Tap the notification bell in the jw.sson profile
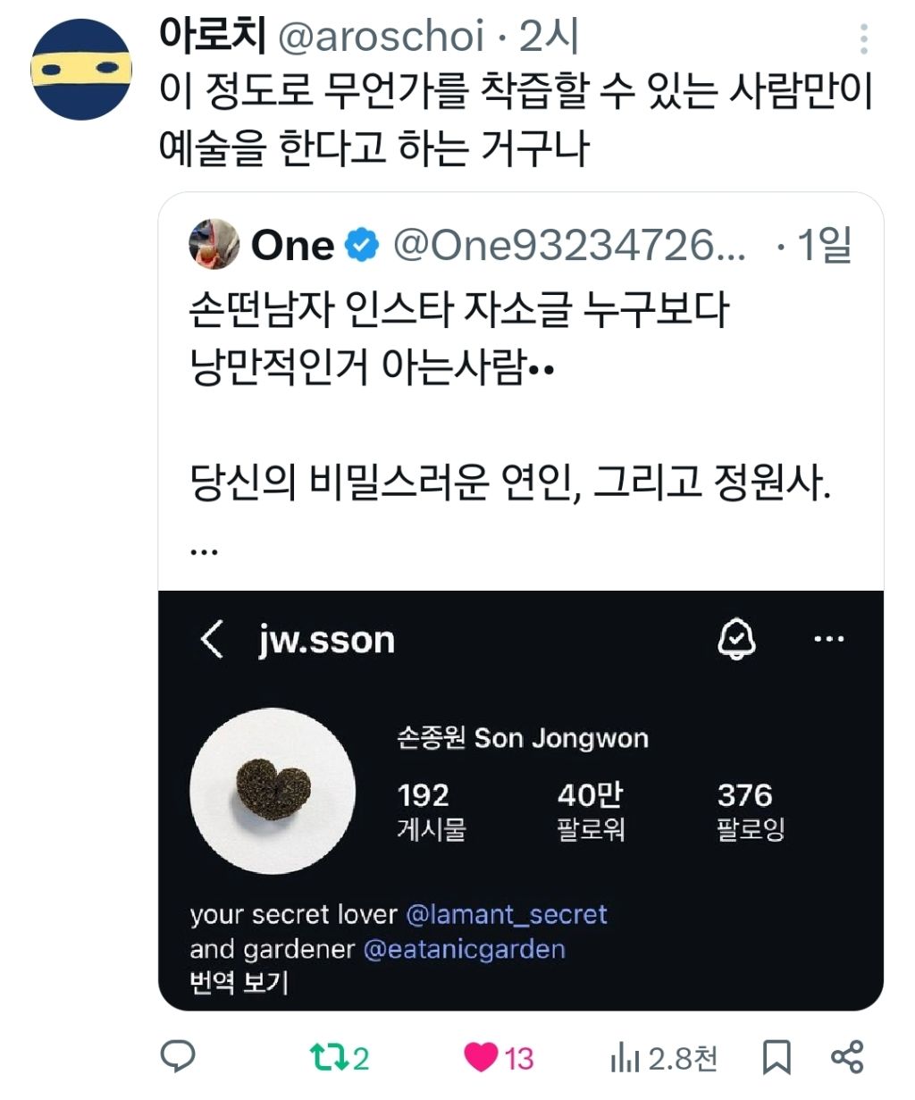The image size is (915, 1100). click(x=735, y=640)
